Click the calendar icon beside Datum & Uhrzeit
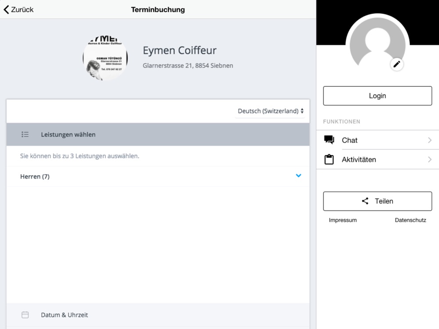The width and height of the screenshot is (439, 329). point(25,315)
